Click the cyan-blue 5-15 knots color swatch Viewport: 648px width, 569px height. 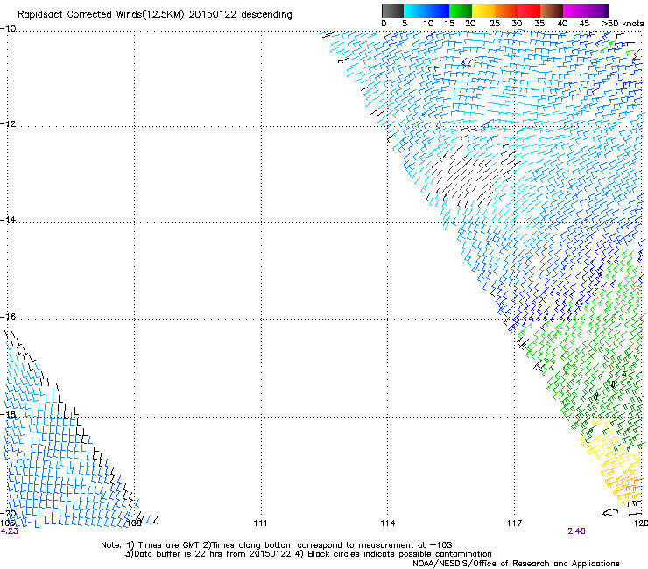[x=426, y=11]
